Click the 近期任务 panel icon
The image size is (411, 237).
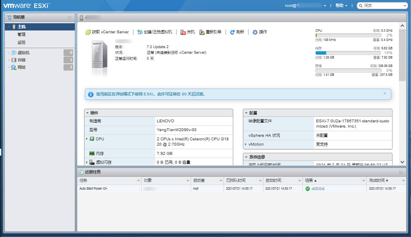(81, 172)
